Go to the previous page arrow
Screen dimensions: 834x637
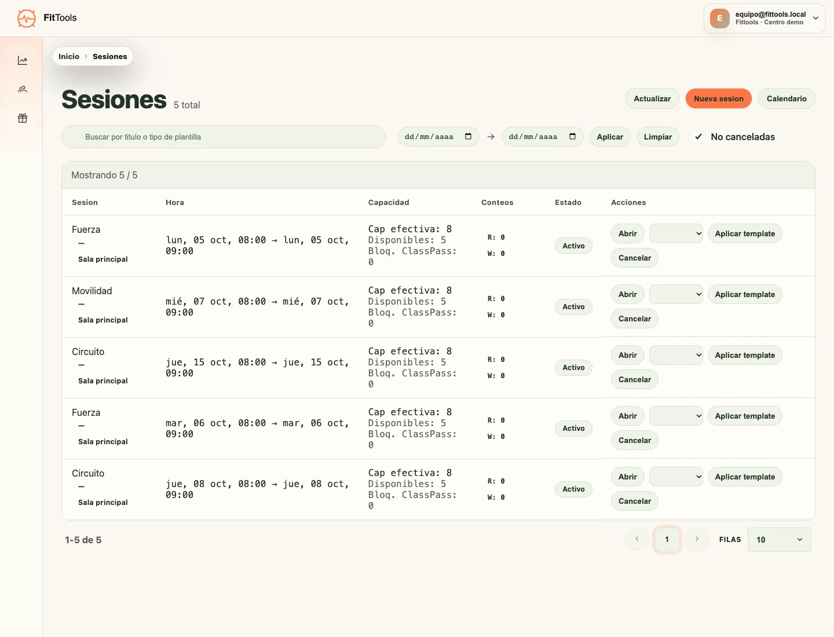pyautogui.click(x=637, y=539)
